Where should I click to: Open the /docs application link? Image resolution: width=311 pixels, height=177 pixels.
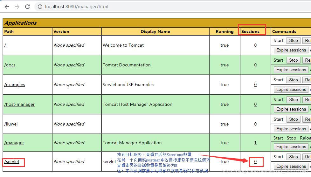[10, 65]
